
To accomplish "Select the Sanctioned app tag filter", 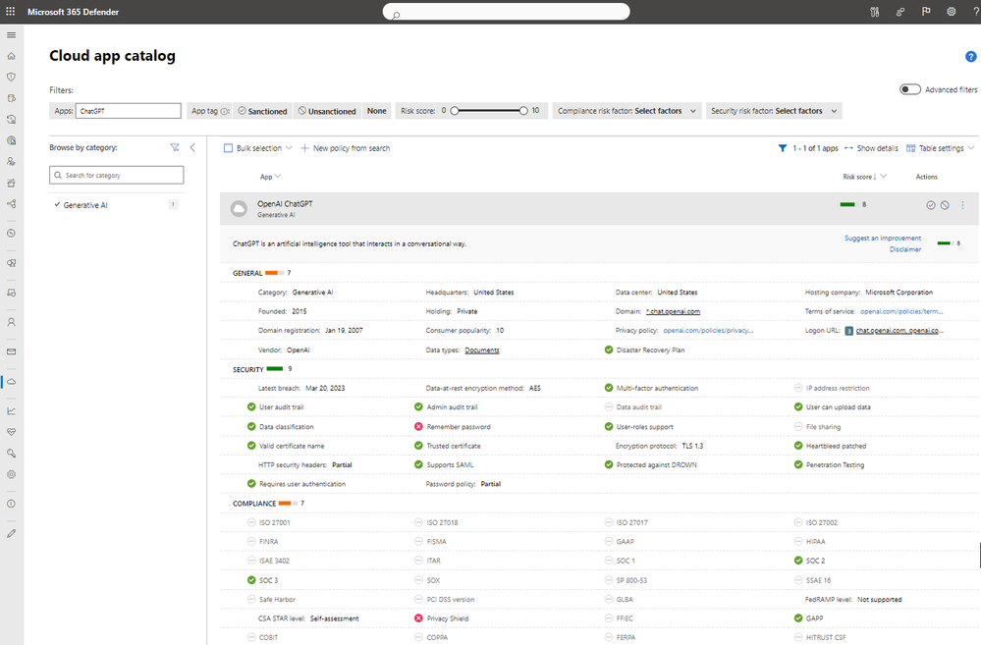I will tap(263, 111).
